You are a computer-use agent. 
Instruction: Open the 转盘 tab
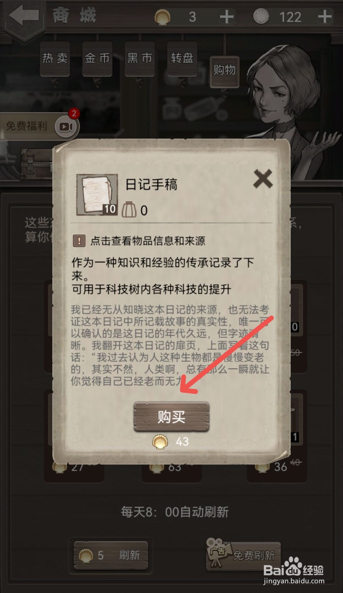(x=182, y=58)
